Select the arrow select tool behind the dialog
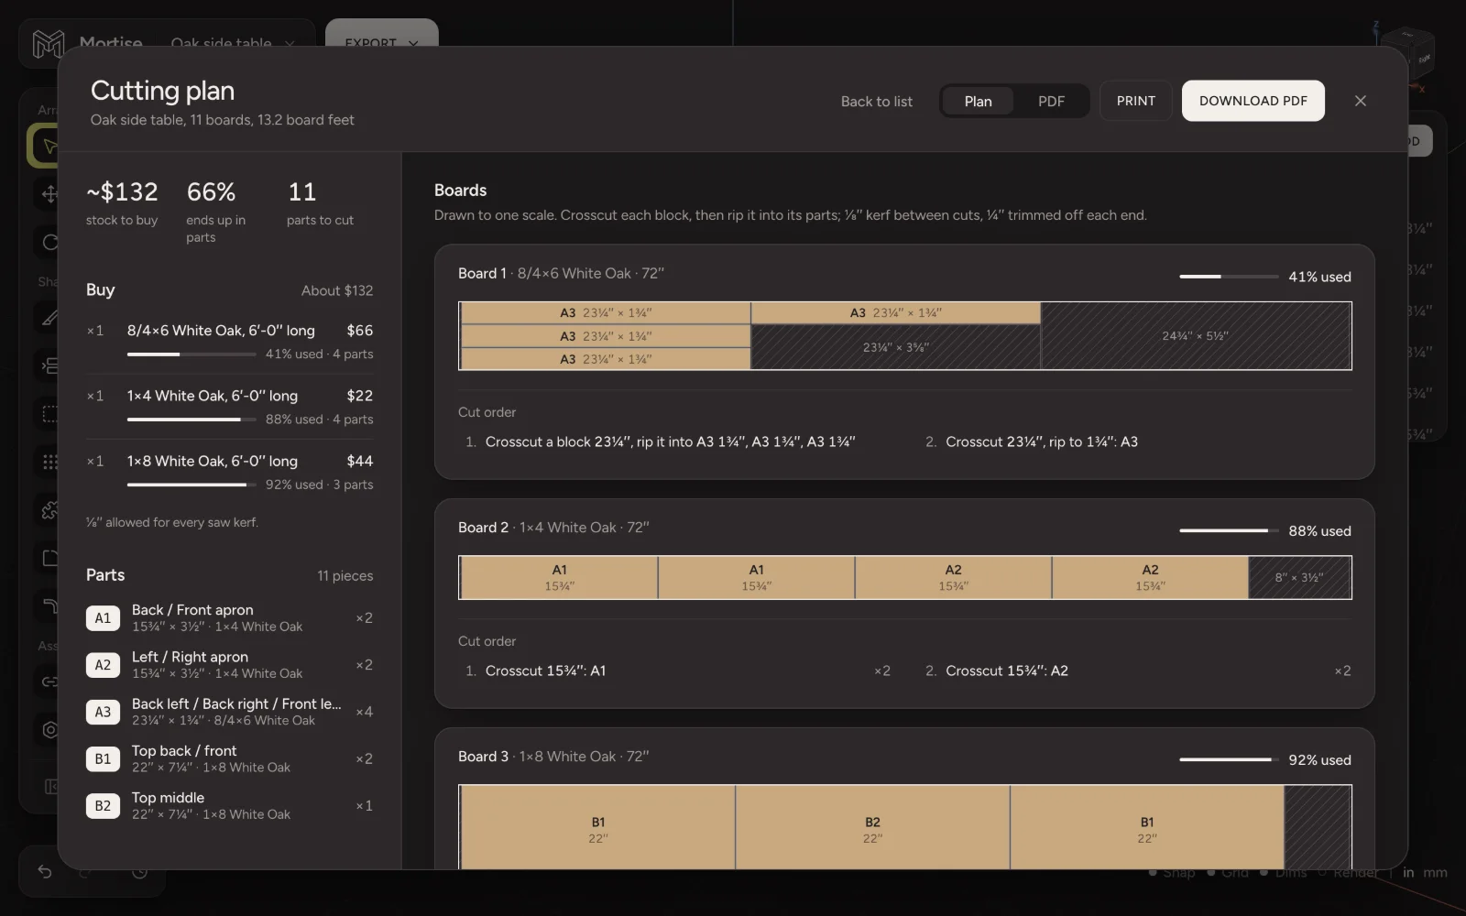 44,147
